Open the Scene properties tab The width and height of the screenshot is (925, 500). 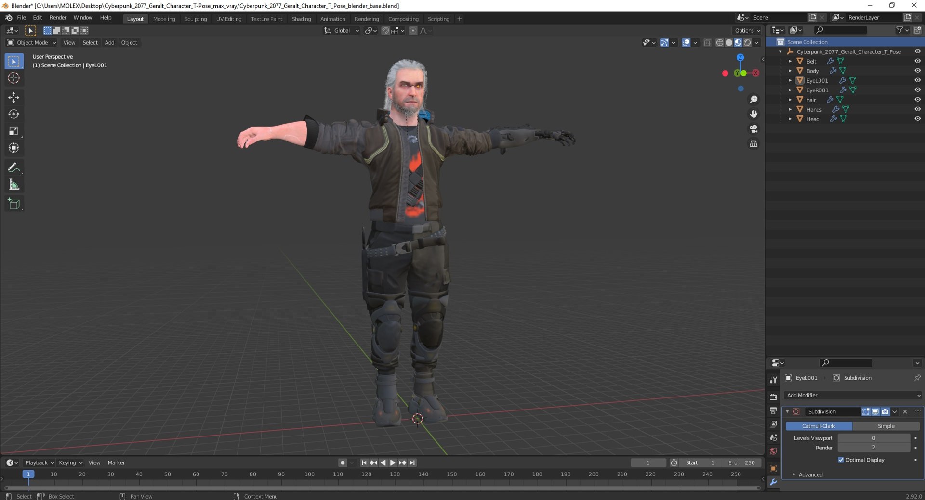(x=773, y=438)
